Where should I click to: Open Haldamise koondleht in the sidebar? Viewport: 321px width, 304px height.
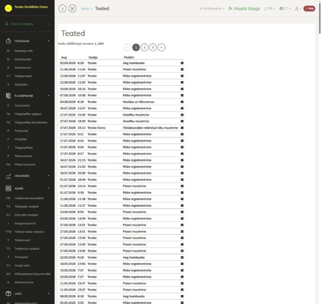pos(29,198)
